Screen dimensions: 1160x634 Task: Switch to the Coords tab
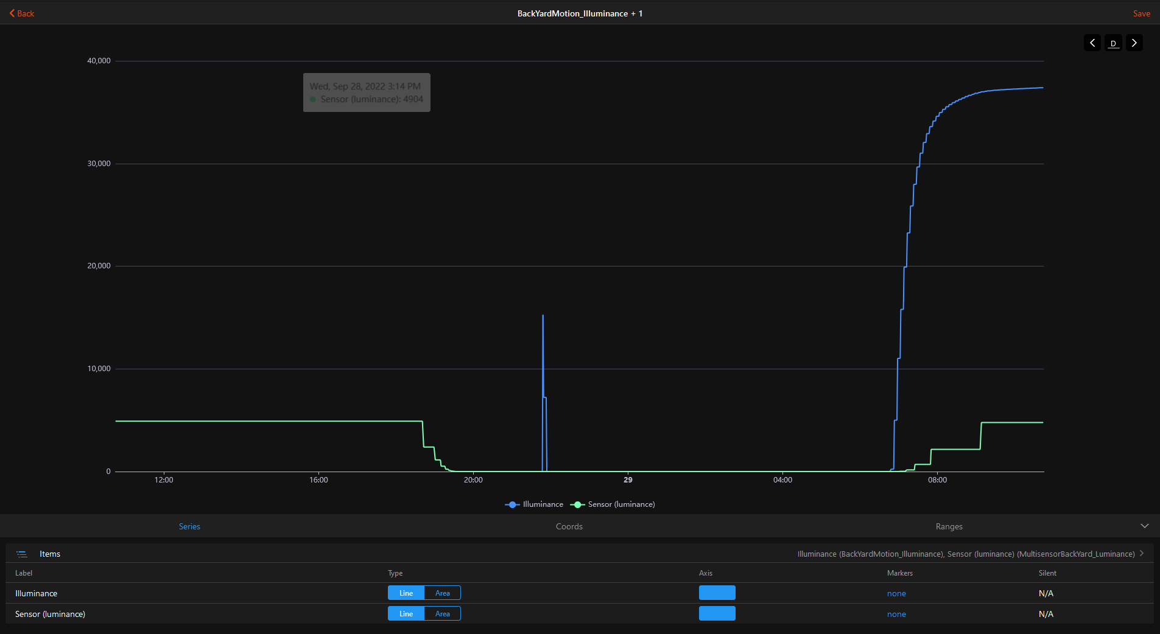[569, 526]
